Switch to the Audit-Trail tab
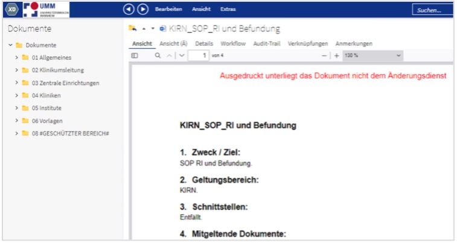 [x=267, y=43]
